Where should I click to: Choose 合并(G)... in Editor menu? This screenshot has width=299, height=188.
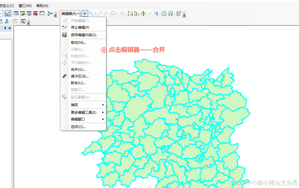(83, 70)
